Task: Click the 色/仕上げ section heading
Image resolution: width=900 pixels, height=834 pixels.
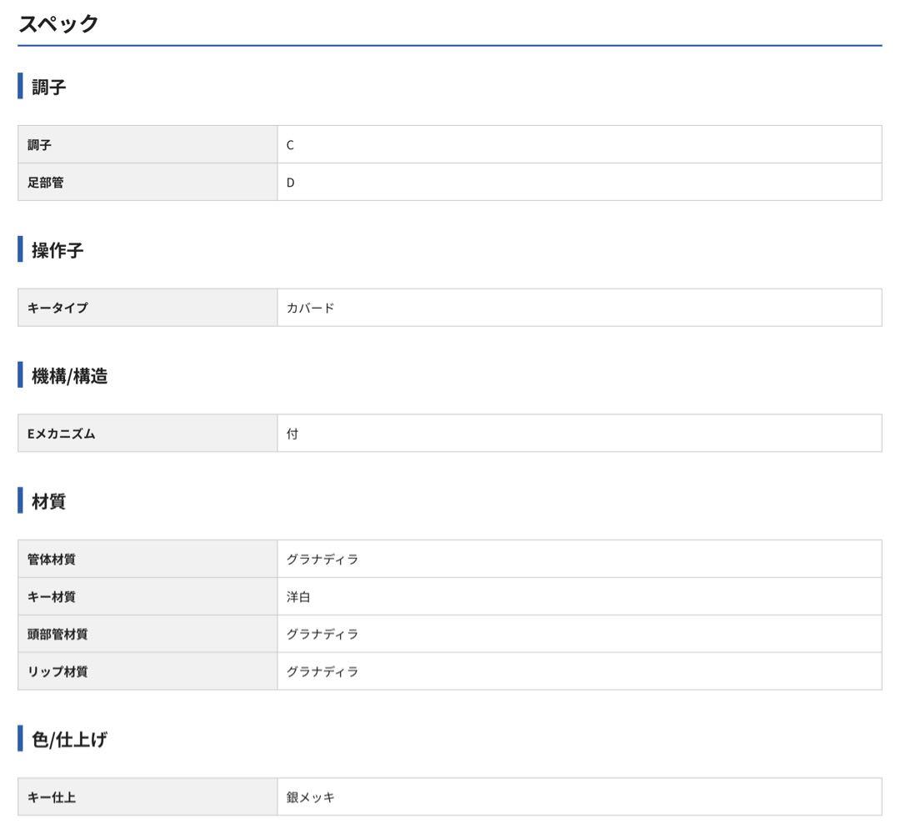Action: point(69,740)
